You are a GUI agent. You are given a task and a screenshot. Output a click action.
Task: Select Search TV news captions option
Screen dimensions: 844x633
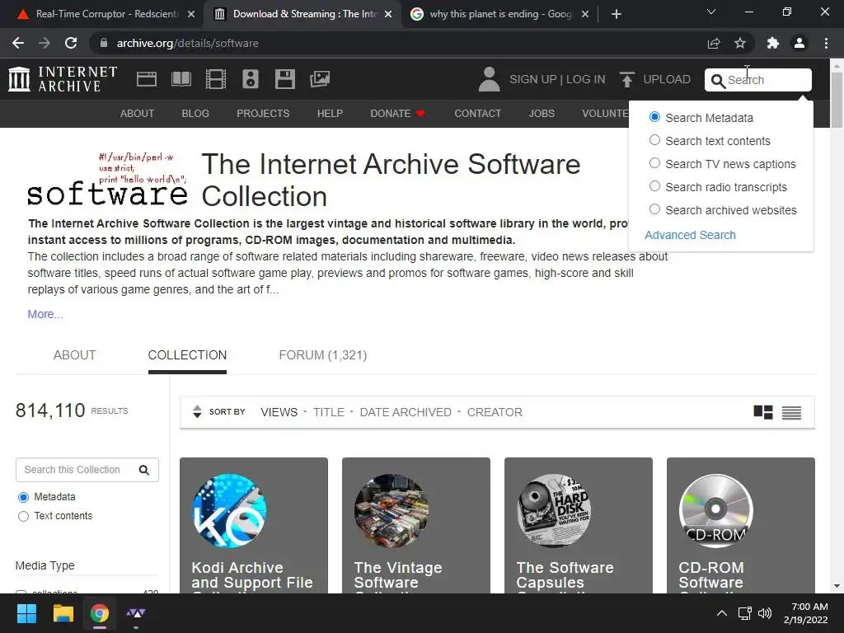coord(654,163)
